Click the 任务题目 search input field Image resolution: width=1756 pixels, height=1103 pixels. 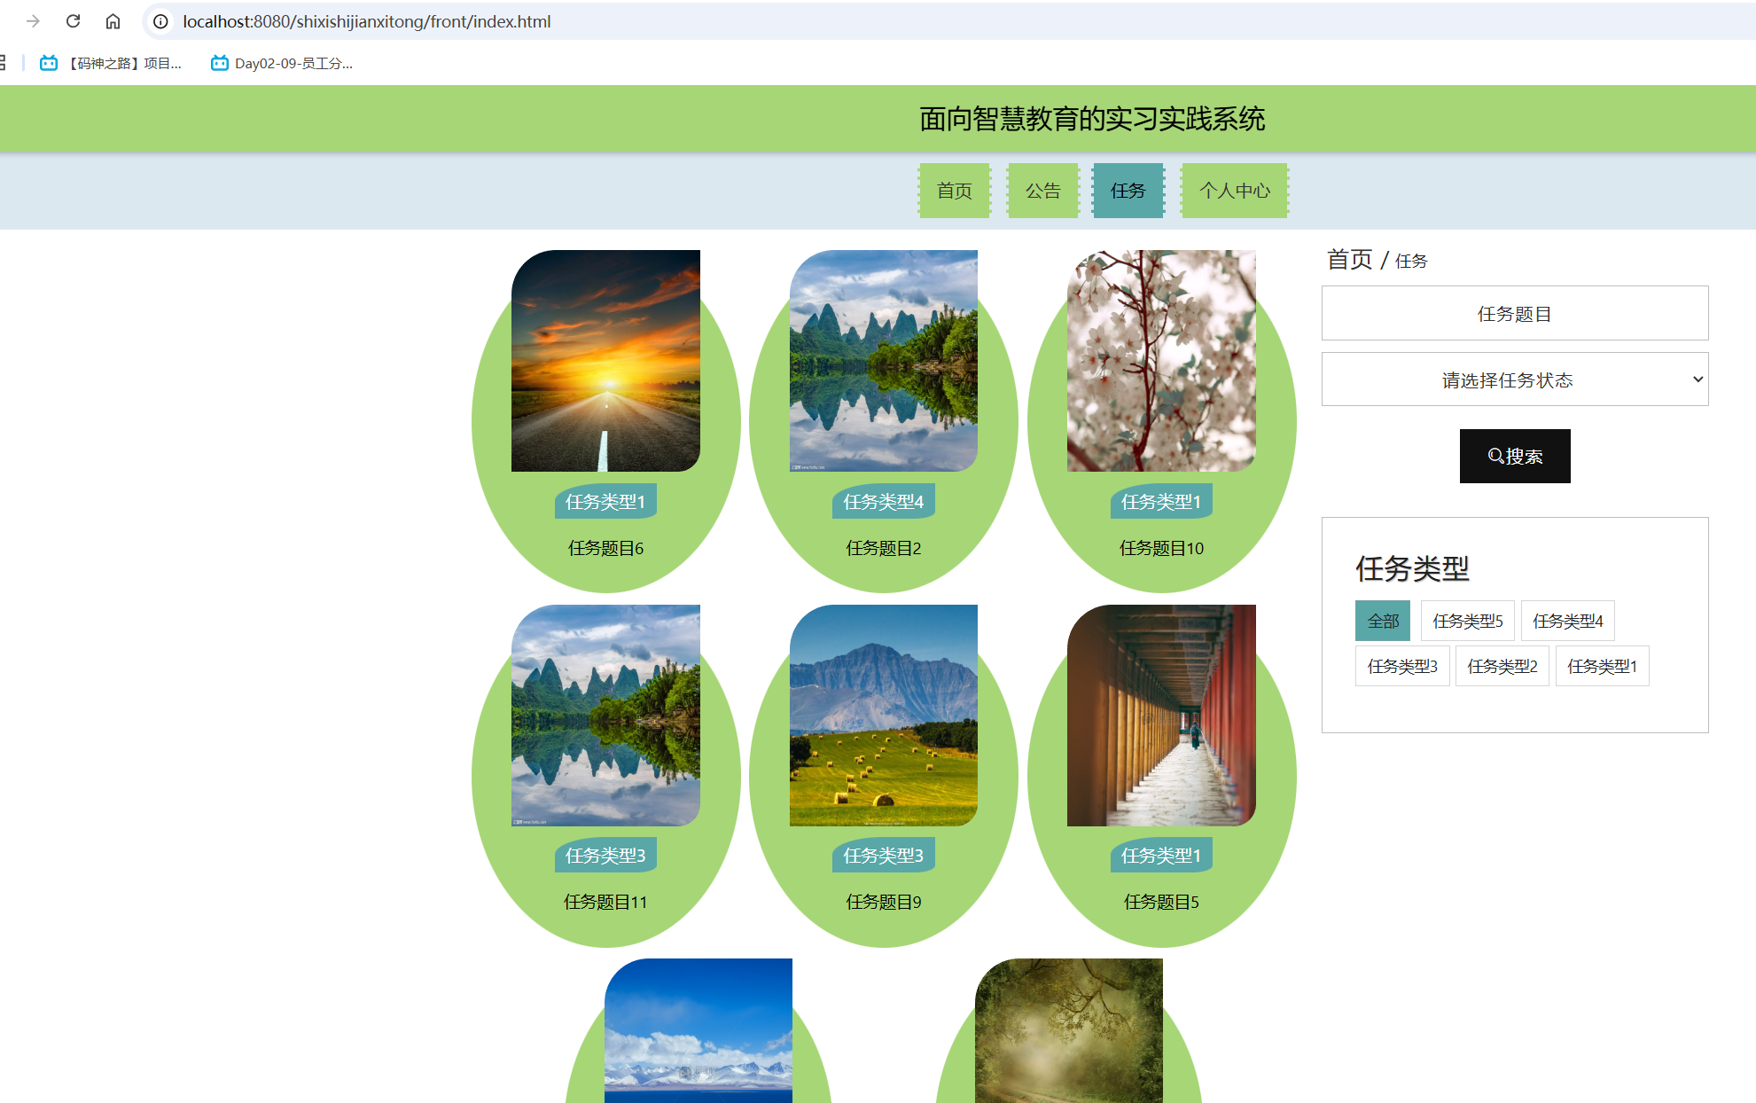[x=1515, y=313]
